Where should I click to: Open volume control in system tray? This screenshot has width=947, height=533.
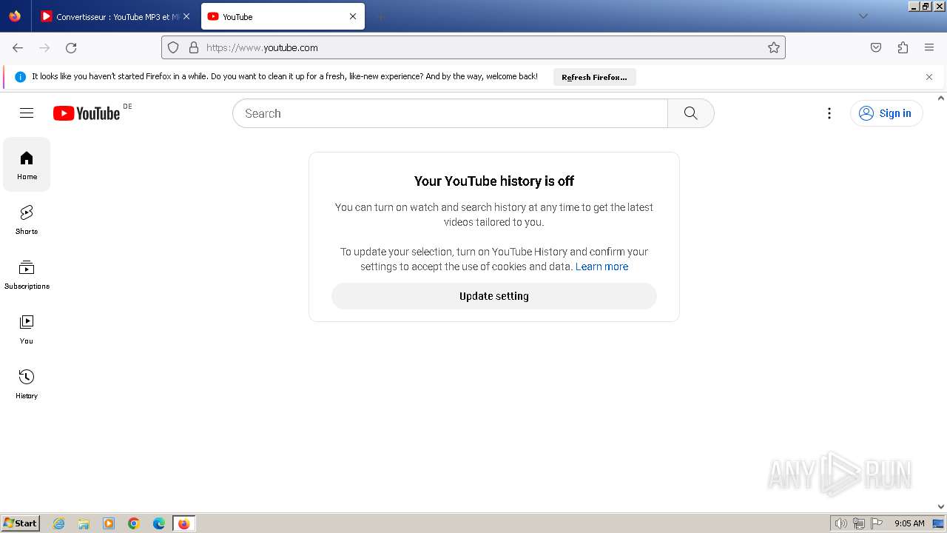(841, 523)
